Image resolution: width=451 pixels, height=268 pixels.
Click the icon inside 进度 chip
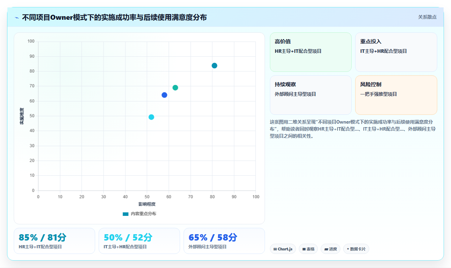pyautogui.click(x=326, y=249)
